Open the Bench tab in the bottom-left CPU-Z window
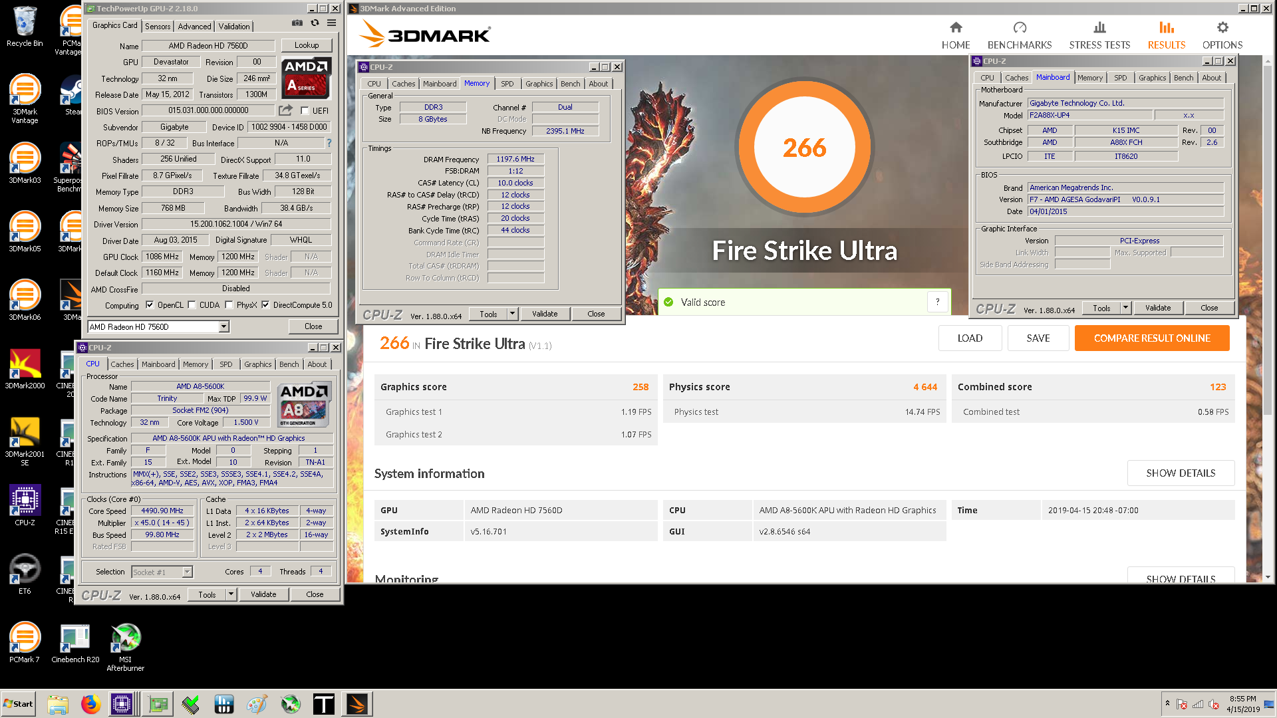1277x718 pixels. tap(289, 364)
